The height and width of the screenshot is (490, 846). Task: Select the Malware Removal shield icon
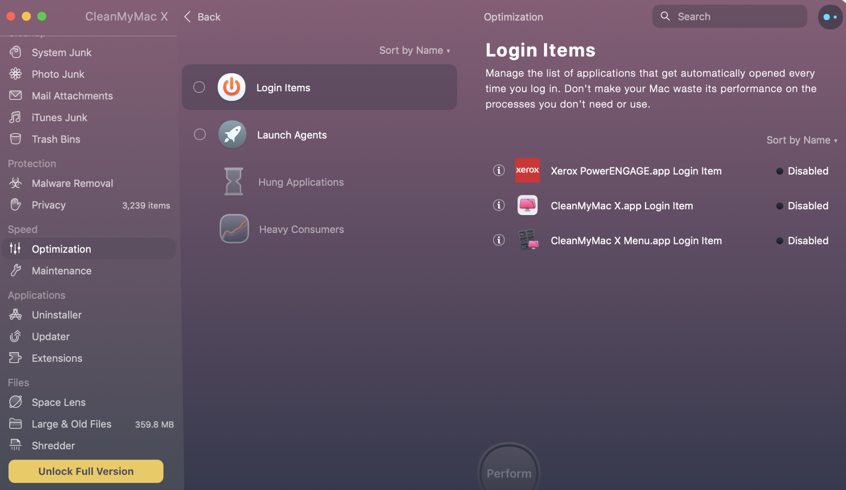(x=16, y=184)
